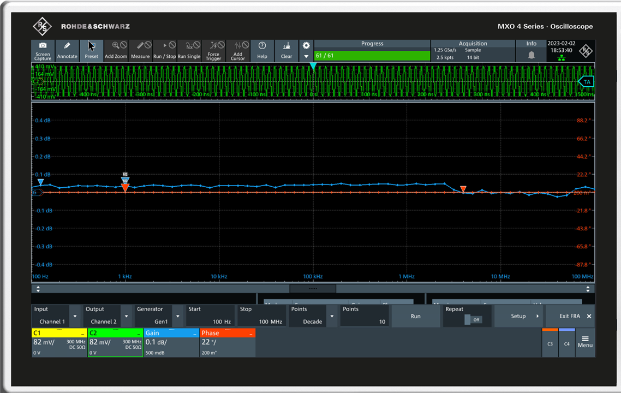
Task: Open the Measure tool
Action: (x=140, y=50)
